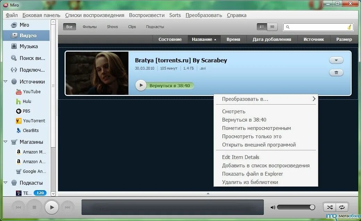Adjust the volume slider
This screenshot has height=221, width=361.
tap(296, 207)
